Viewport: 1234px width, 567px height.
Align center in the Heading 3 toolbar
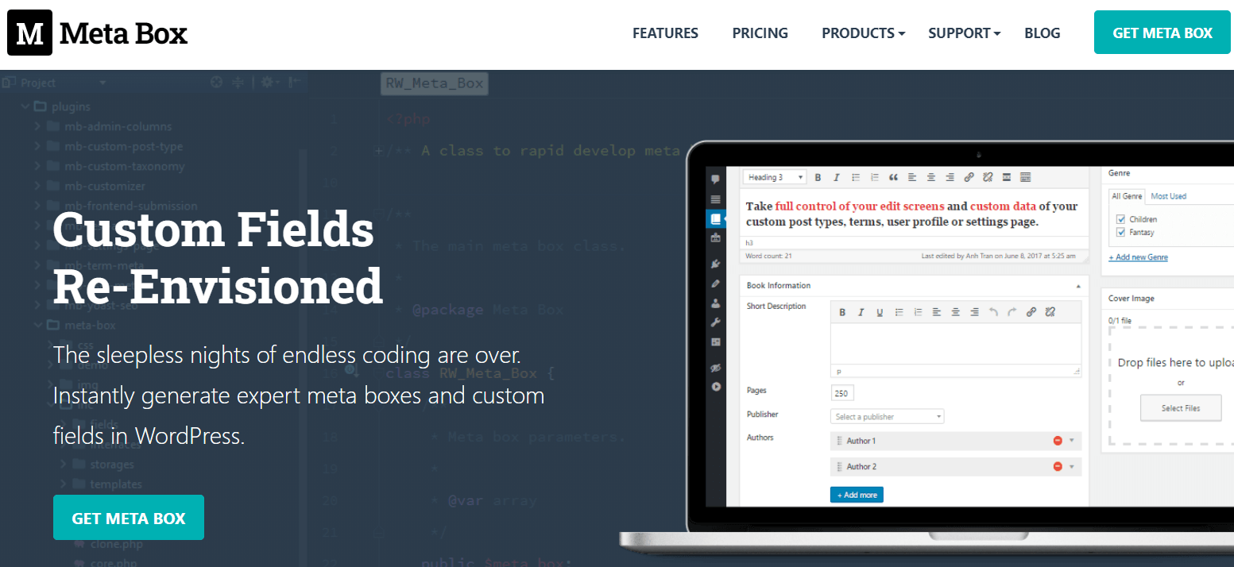click(930, 177)
